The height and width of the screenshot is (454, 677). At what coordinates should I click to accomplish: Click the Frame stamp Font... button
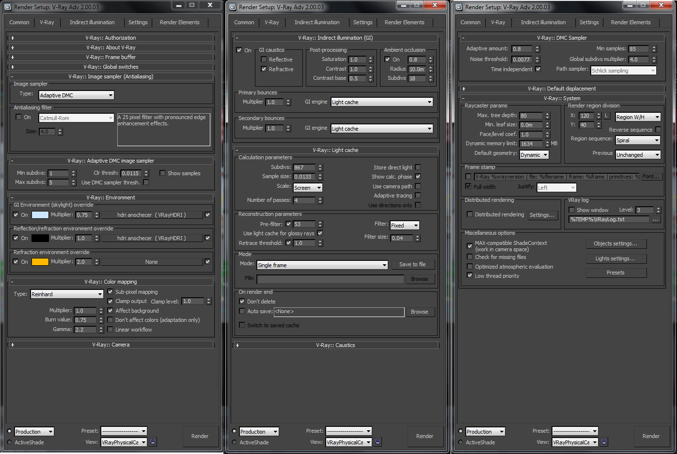pyautogui.click(x=651, y=177)
